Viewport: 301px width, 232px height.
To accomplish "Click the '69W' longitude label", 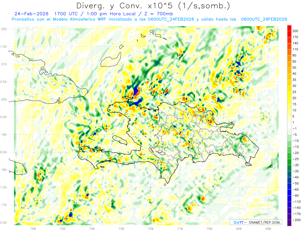I will [239, 228].
